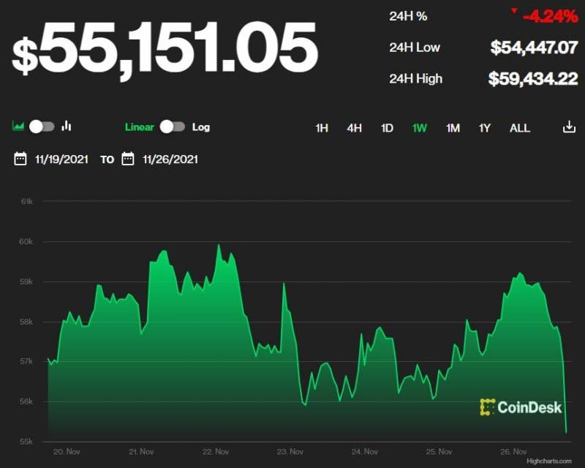Click the 25. Nov x-axis label
This screenshot has width=585, height=468.
[439, 452]
